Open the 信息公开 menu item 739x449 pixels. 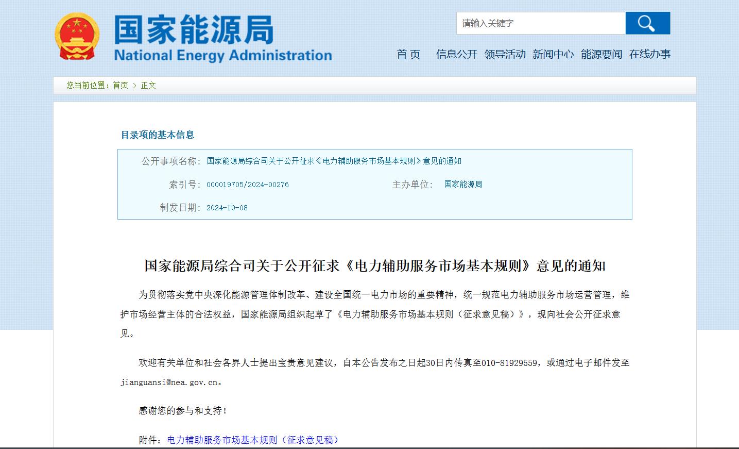(456, 54)
